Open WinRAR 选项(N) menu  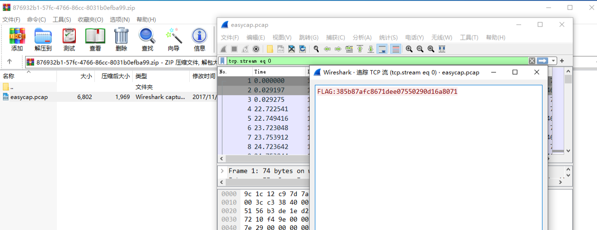tap(120, 19)
